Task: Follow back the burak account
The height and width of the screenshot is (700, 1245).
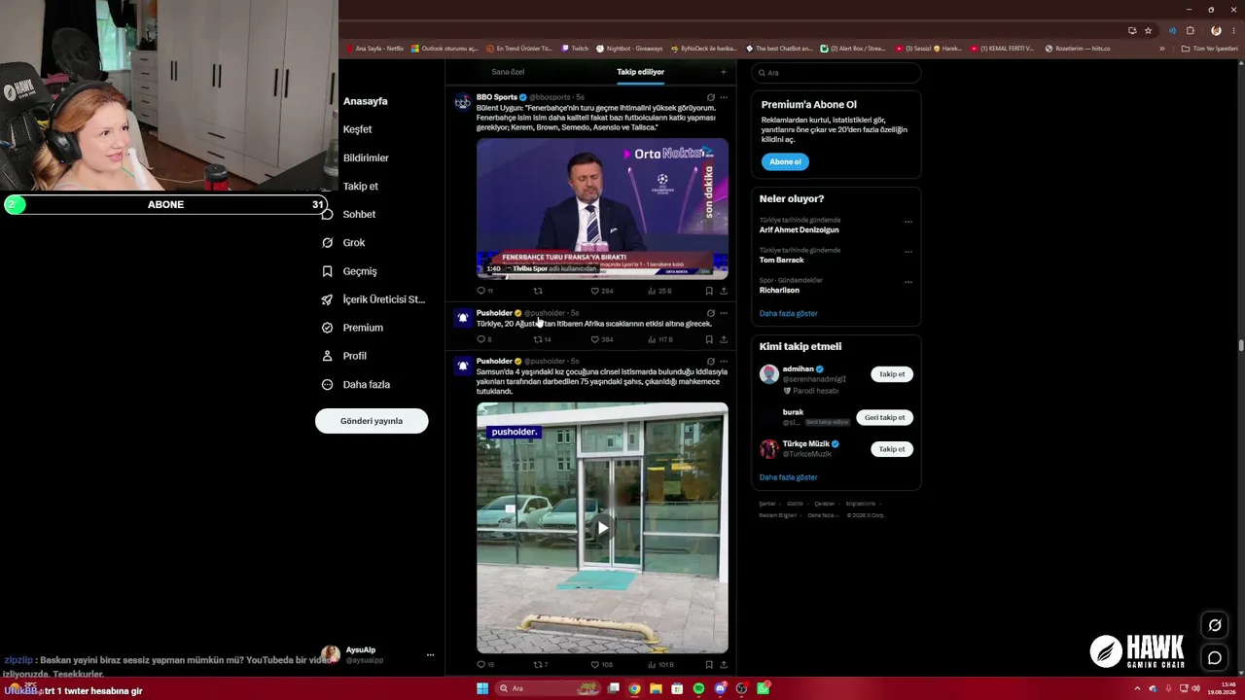Action: (x=884, y=418)
